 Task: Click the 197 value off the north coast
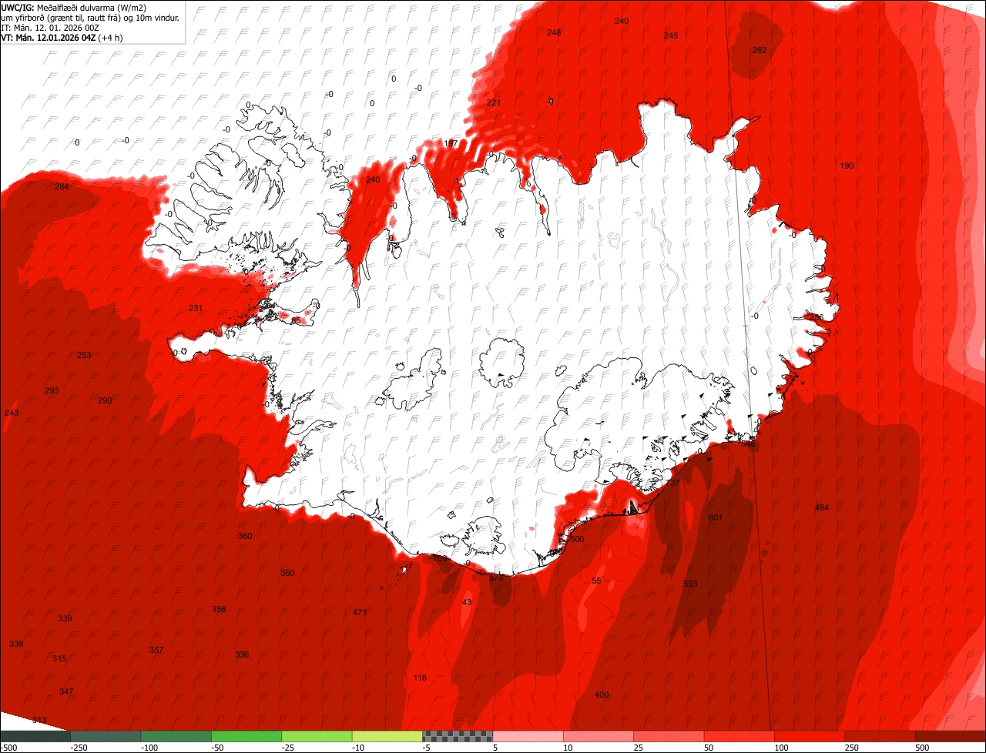coord(451,143)
